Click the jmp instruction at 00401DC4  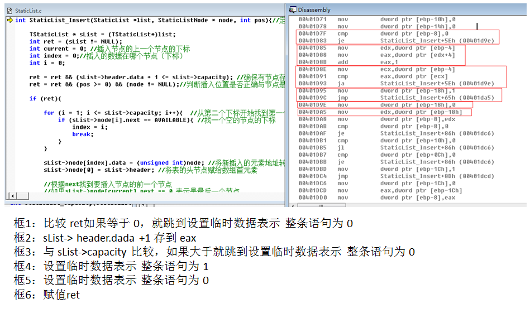[x=396, y=176]
